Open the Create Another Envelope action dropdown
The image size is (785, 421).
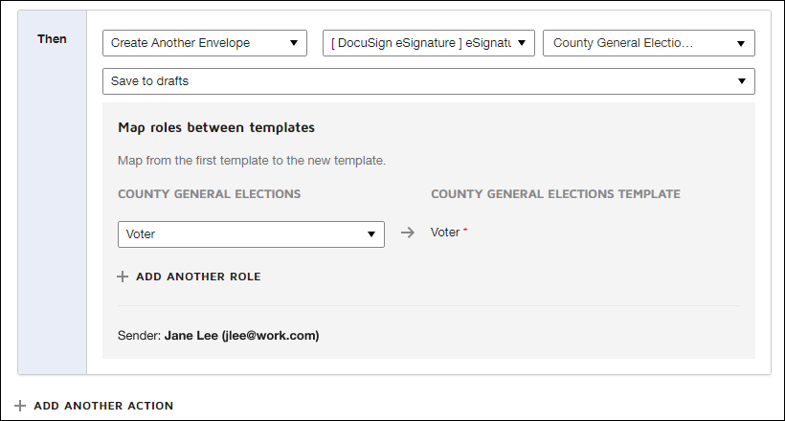tap(204, 43)
